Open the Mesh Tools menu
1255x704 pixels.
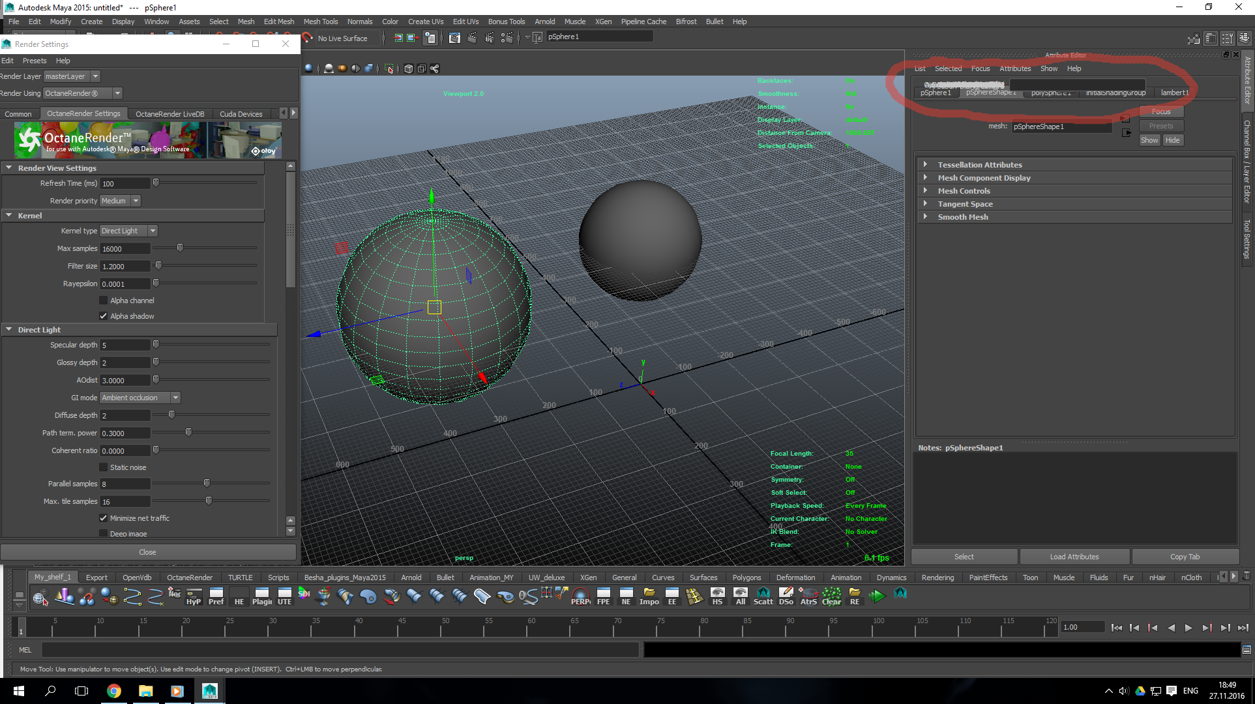click(320, 22)
